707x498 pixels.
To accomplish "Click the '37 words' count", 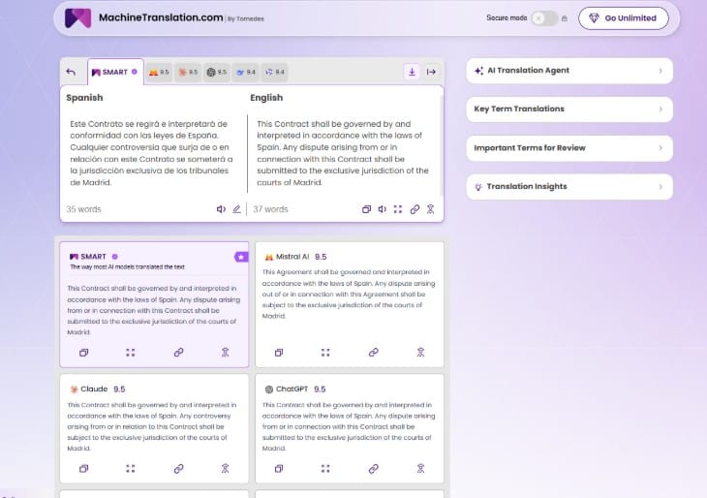I will (x=270, y=209).
